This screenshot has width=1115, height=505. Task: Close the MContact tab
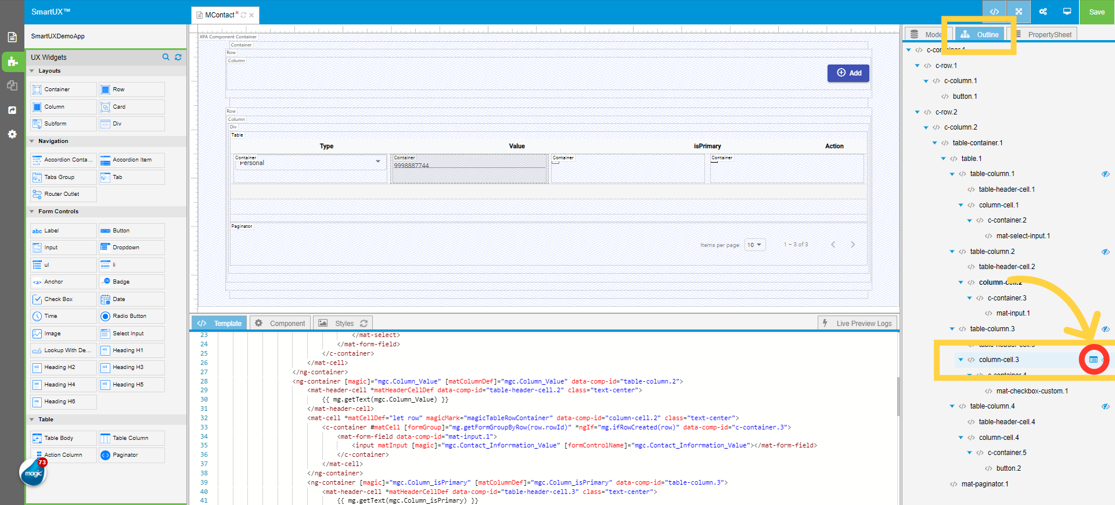point(251,15)
